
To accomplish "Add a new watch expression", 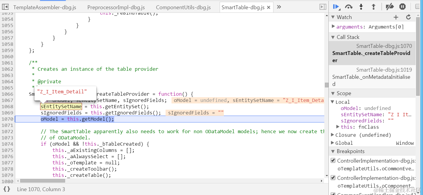I will tap(396, 17).
